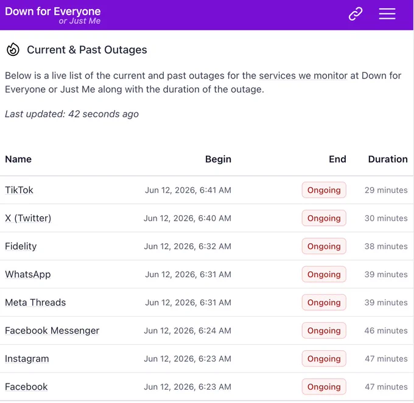Open the X (Twitter) outage entry
The width and height of the screenshot is (414, 403).
(x=28, y=218)
